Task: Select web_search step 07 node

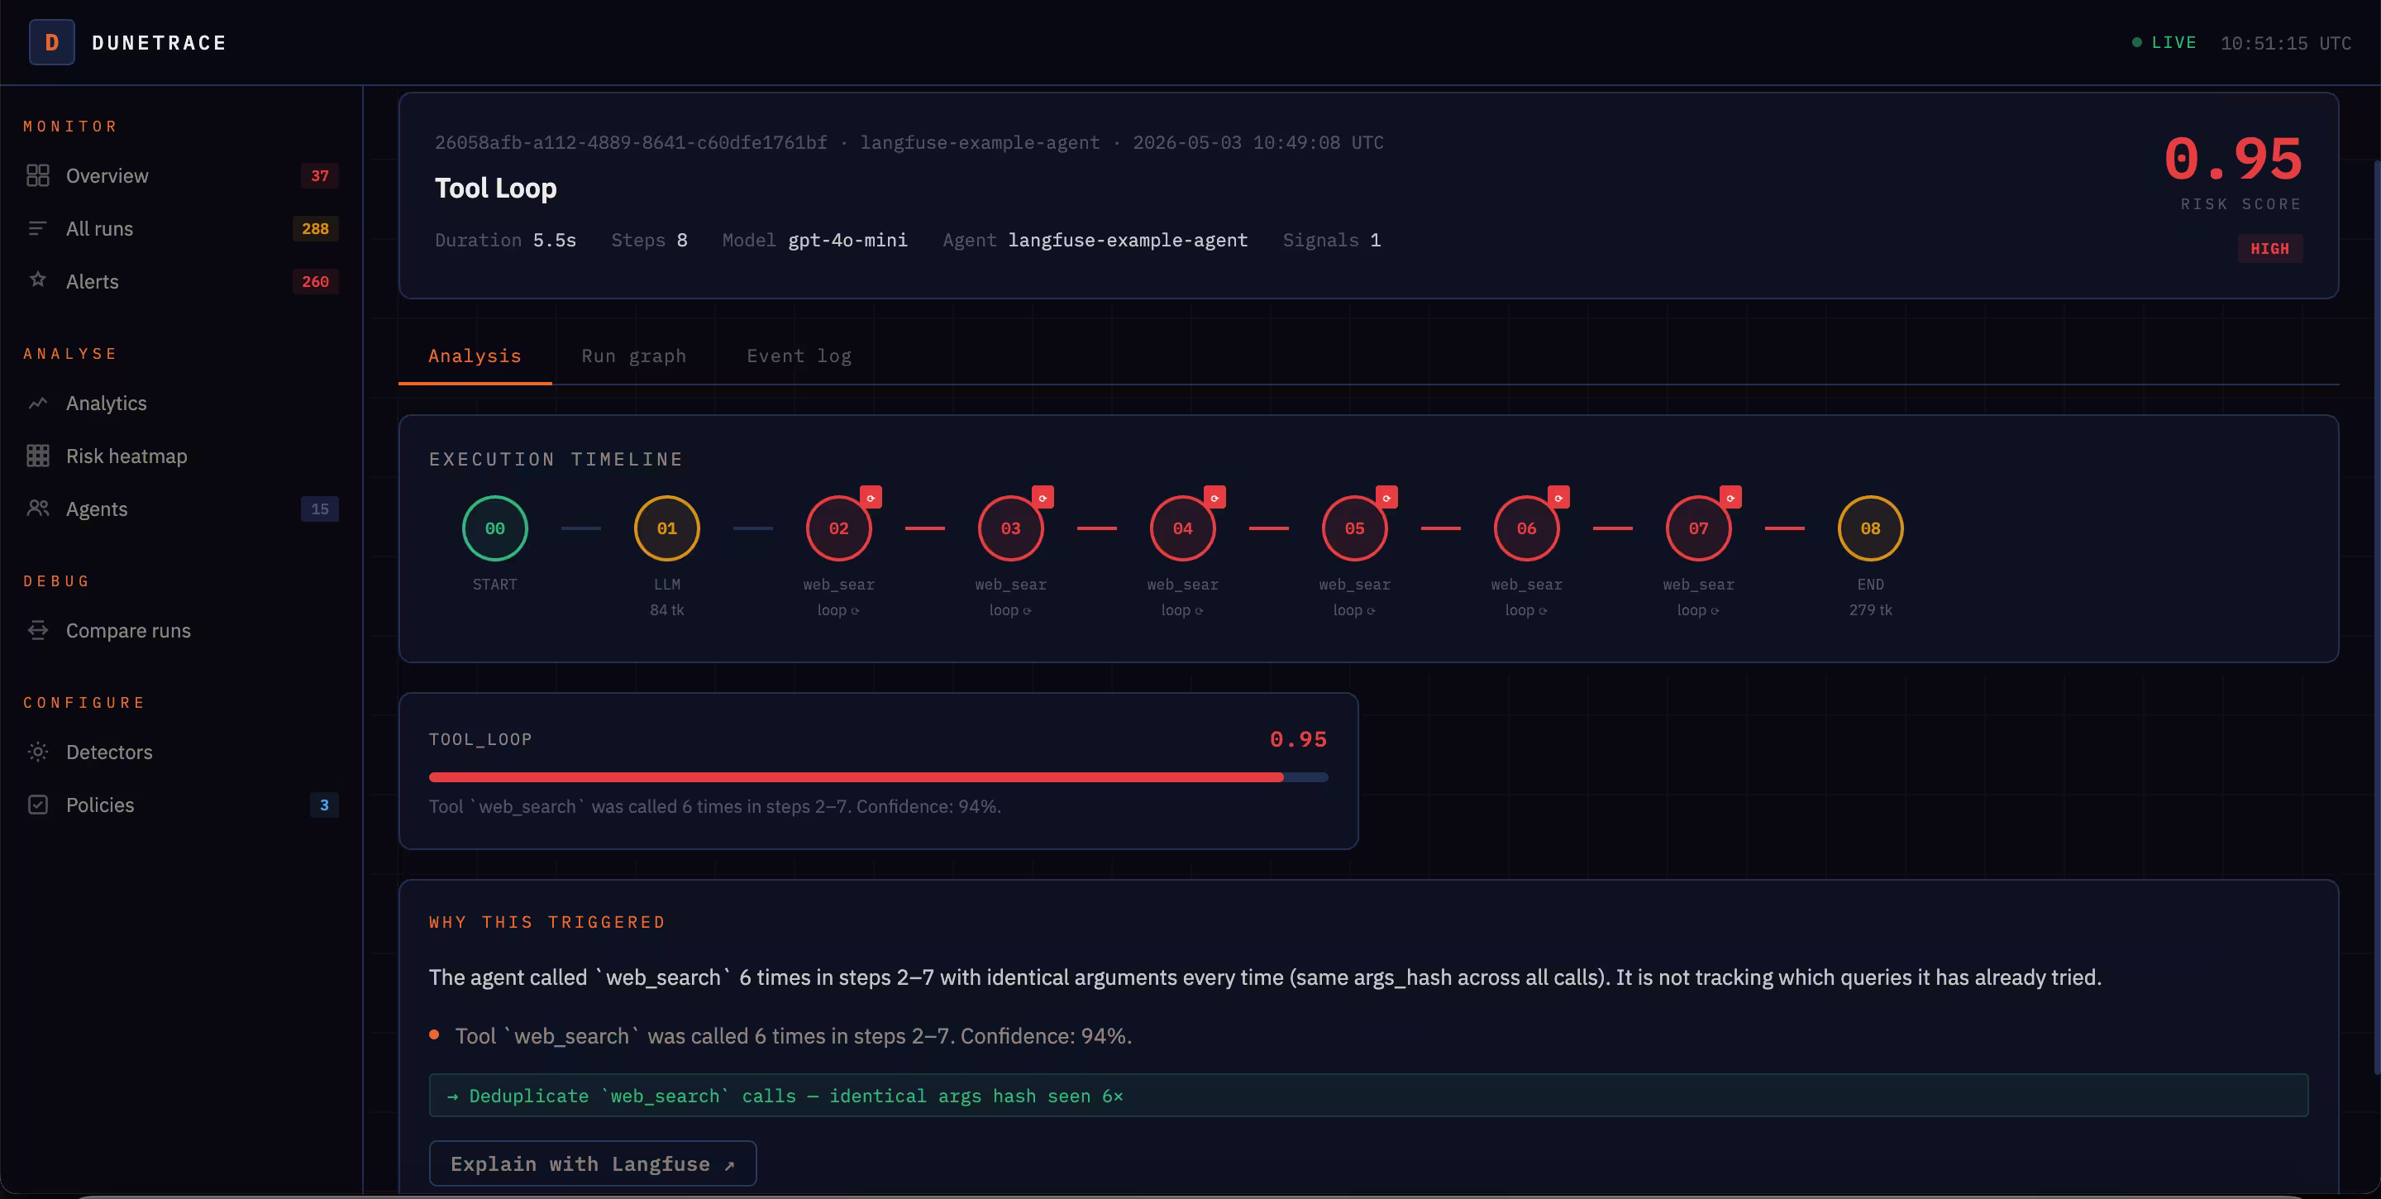Action: point(1699,528)
